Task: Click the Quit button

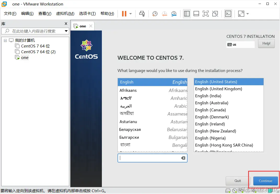Action: click(x=238, y=181)
